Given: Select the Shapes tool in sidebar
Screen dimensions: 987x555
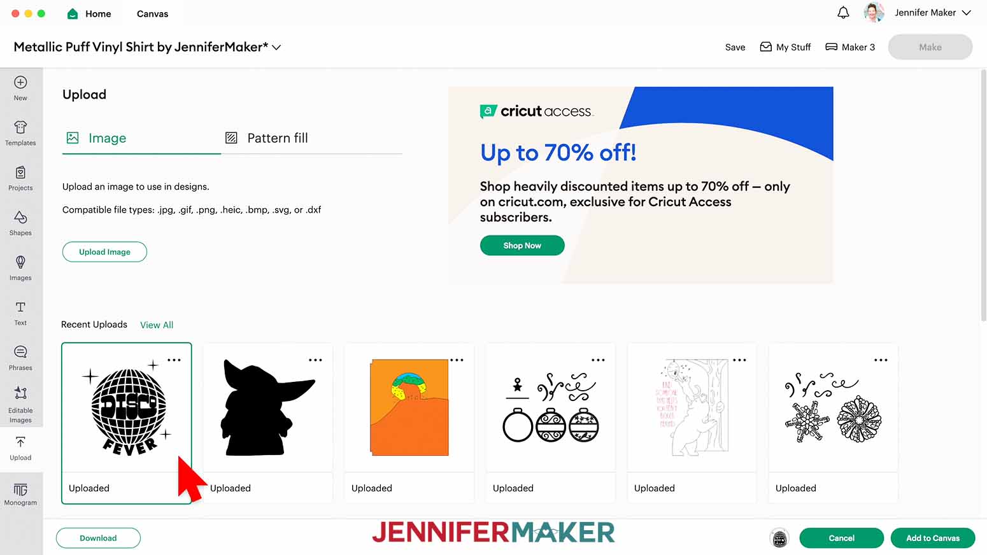Looking at the screenshot, I should coord(20,223).
